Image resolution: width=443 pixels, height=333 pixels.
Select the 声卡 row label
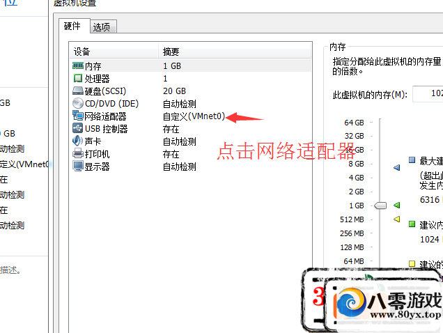[x=93, y=141]
